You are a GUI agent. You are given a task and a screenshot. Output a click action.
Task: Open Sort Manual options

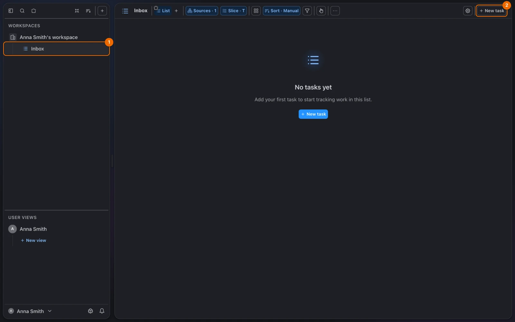[x=282, y=11]
